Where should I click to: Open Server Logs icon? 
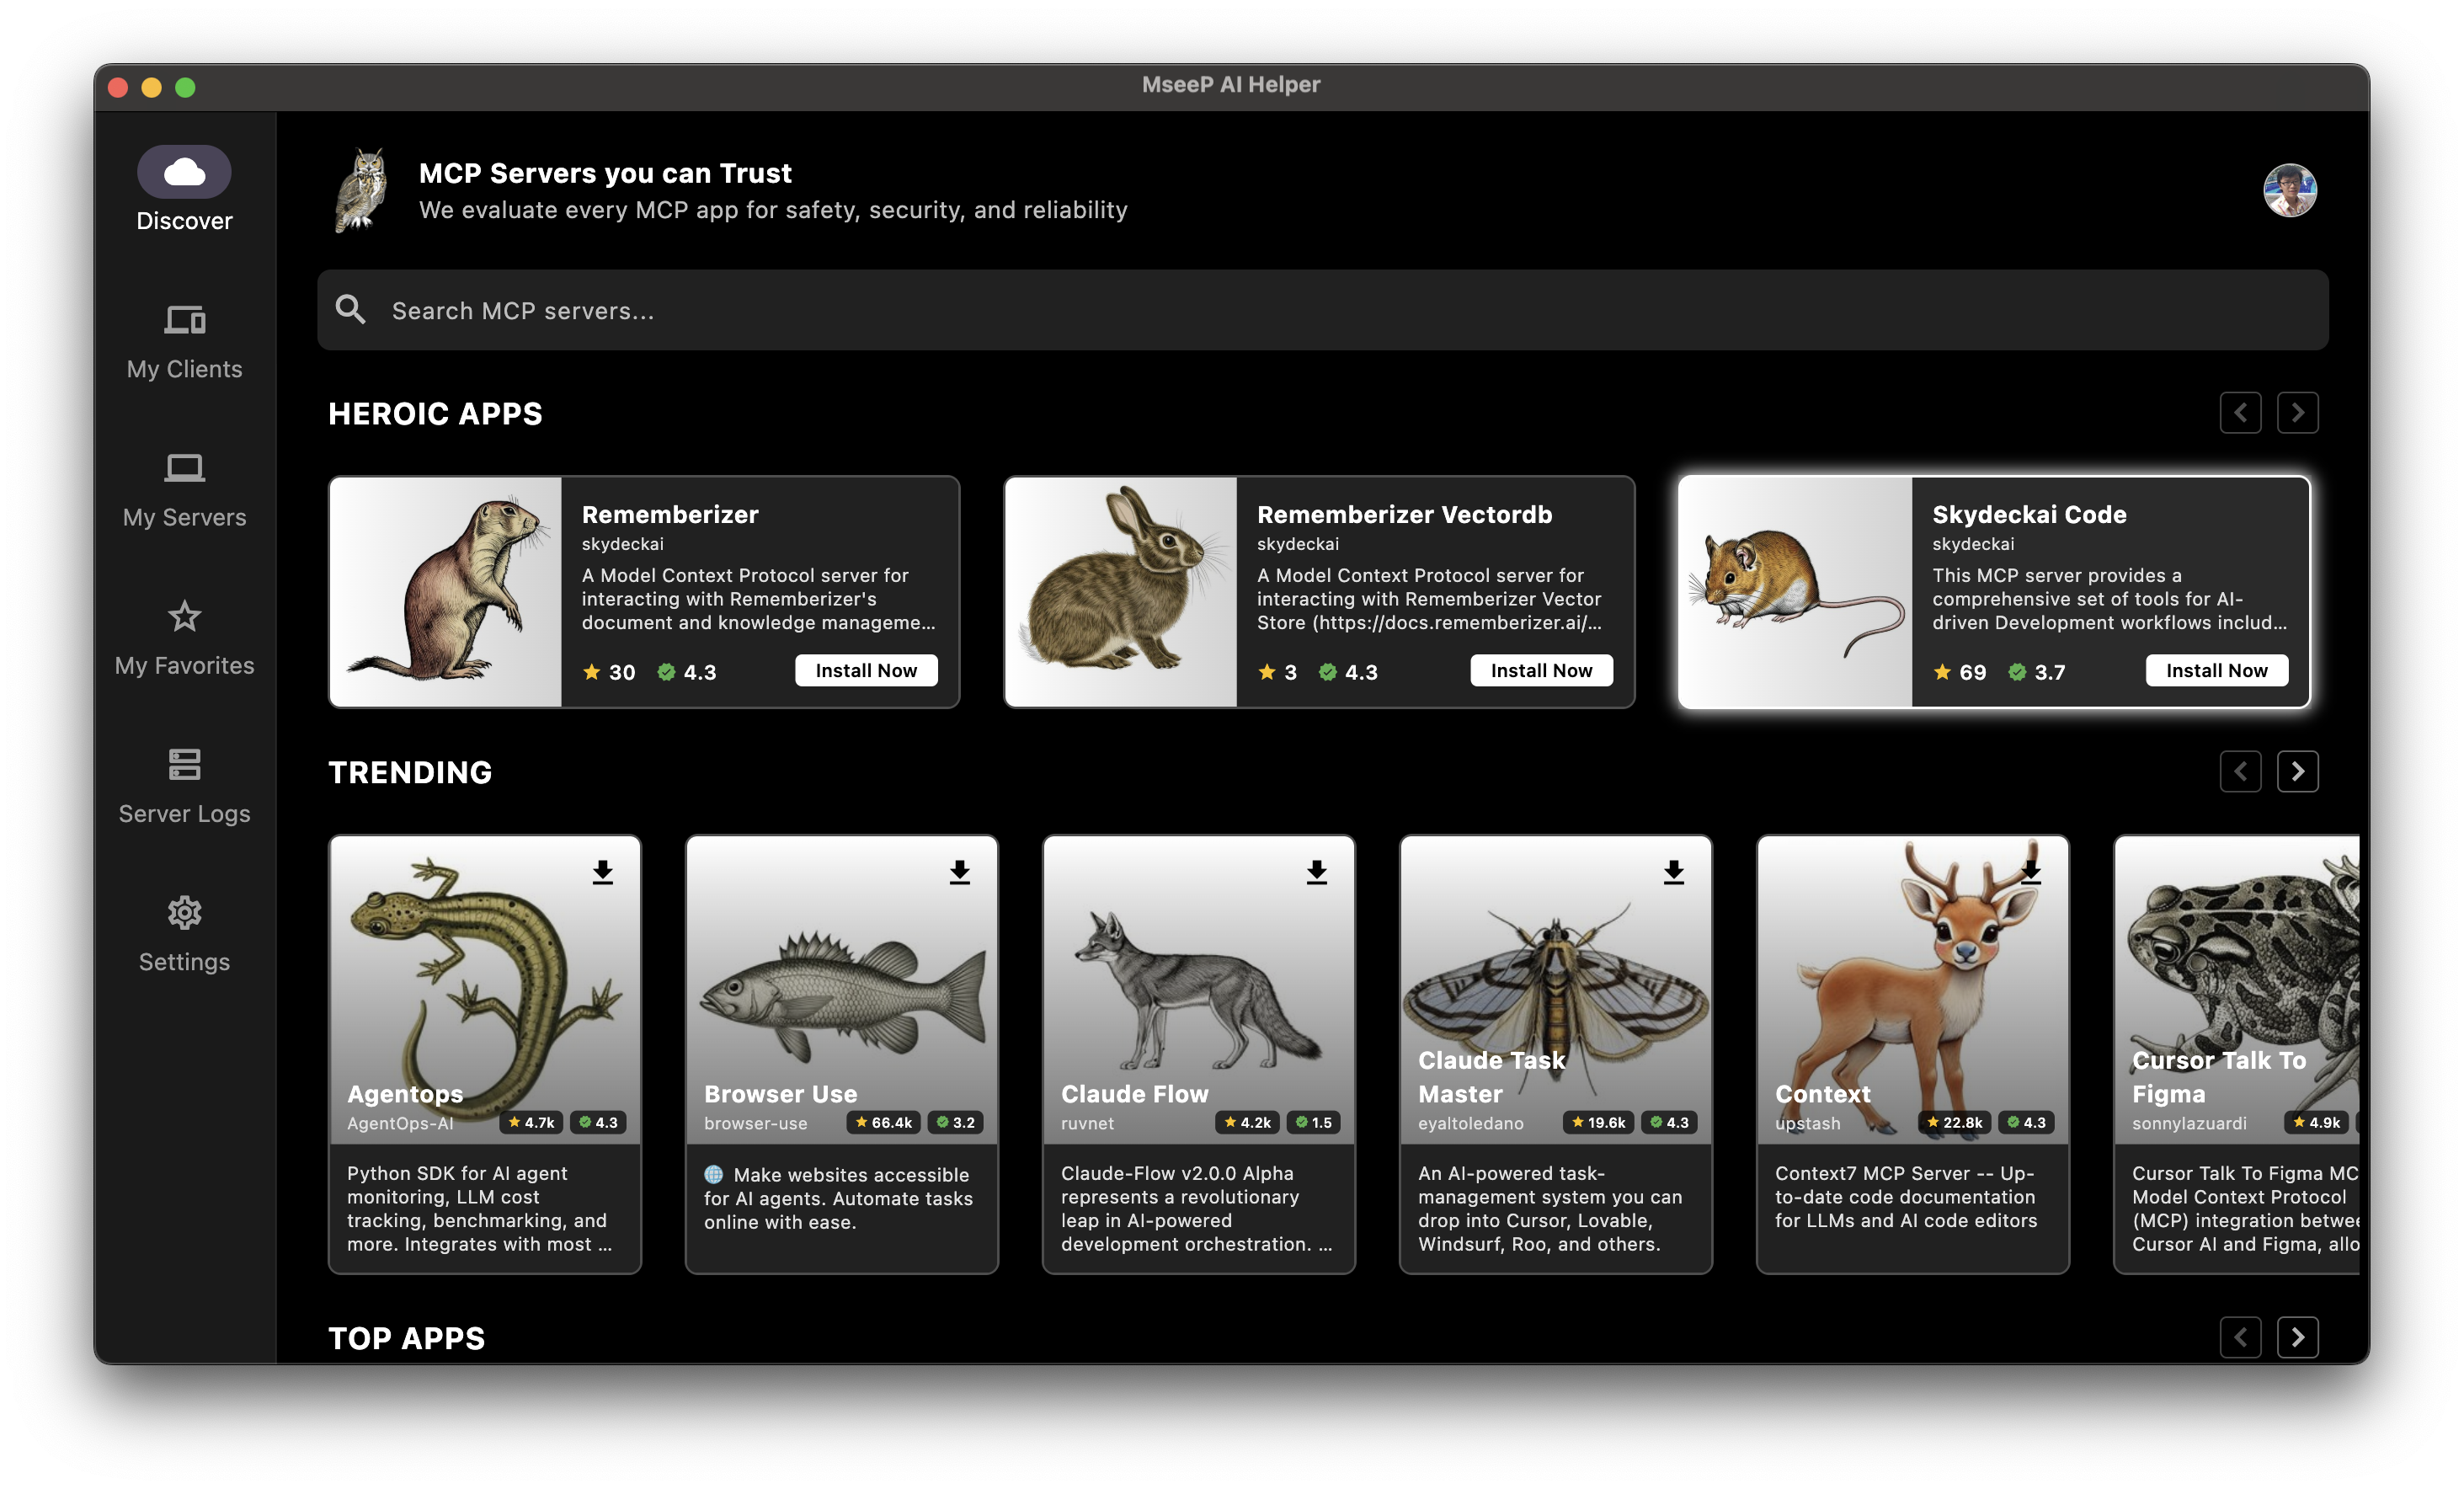tap(184, 764)
